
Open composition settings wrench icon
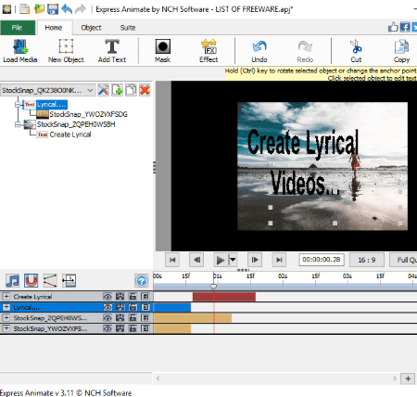[103, 90]
